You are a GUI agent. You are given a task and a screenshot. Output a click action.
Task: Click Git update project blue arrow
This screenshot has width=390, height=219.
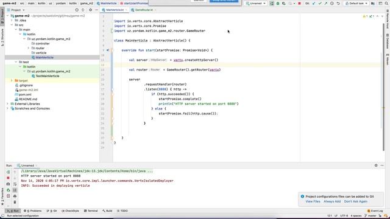314,4
